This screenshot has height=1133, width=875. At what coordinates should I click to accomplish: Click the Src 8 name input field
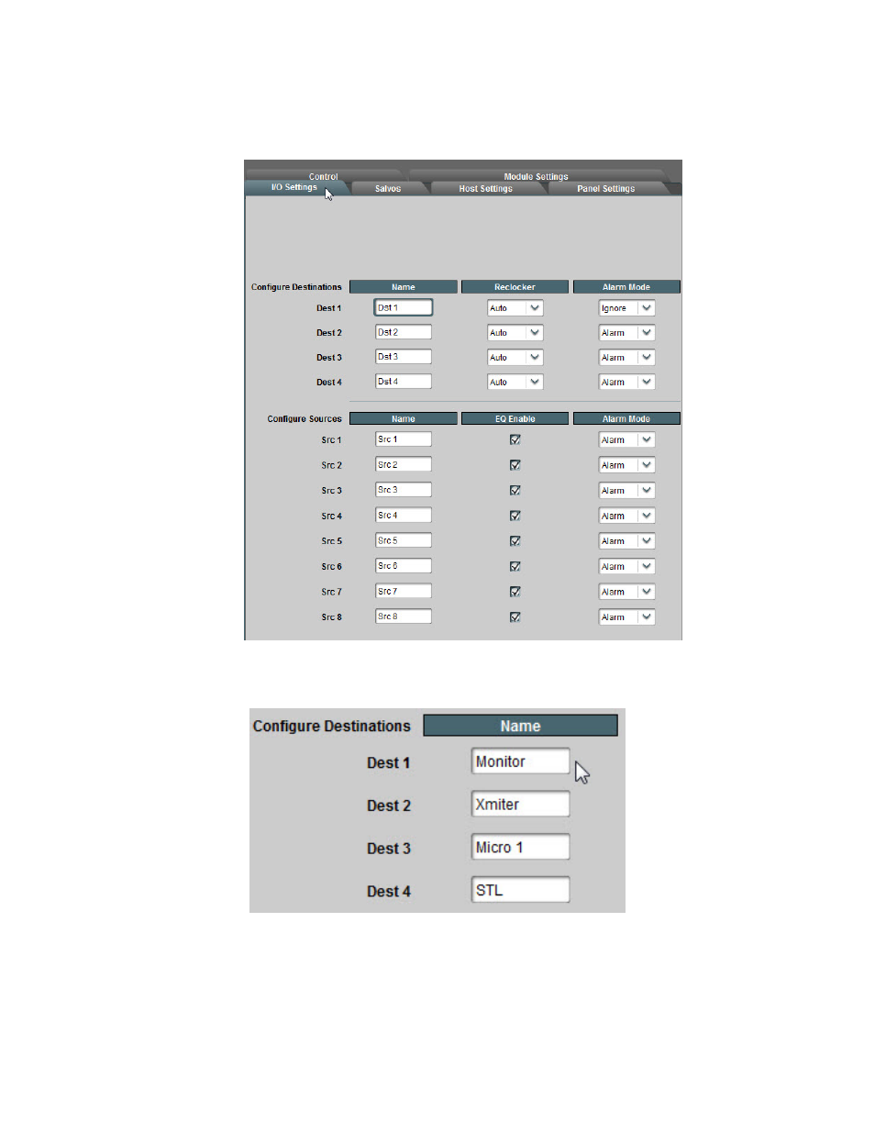click(404, 616)
